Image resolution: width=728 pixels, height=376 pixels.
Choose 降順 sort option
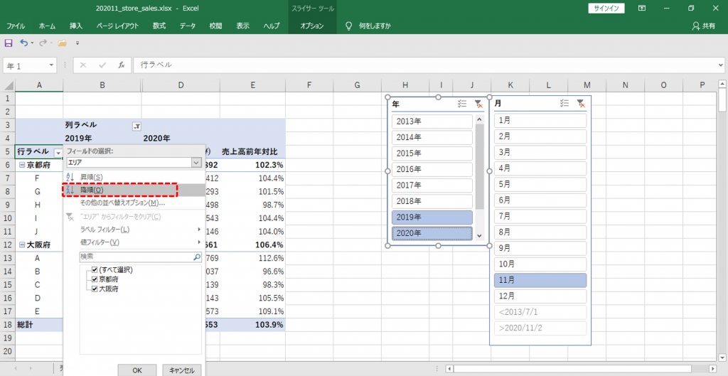tap(134, 190)
